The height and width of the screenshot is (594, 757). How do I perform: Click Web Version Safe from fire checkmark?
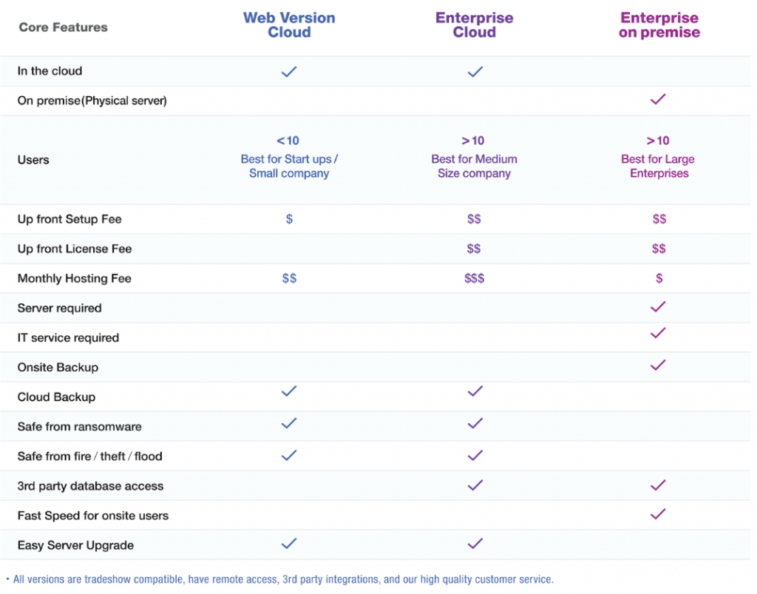click(289, 456)
